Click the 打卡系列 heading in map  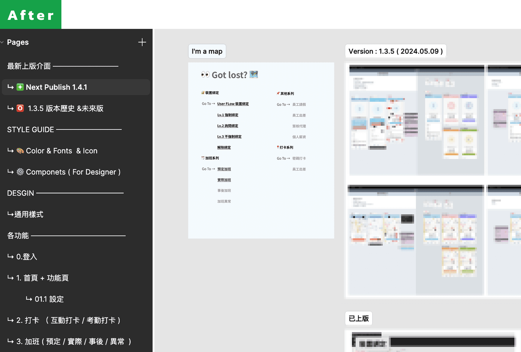click(x=287, y=147)
